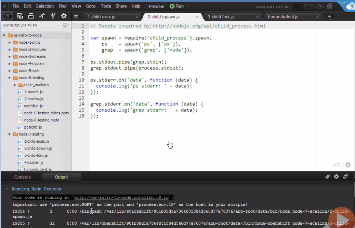
Task: Open the Preferences gear in left toolbar
Action: (64, 16)
